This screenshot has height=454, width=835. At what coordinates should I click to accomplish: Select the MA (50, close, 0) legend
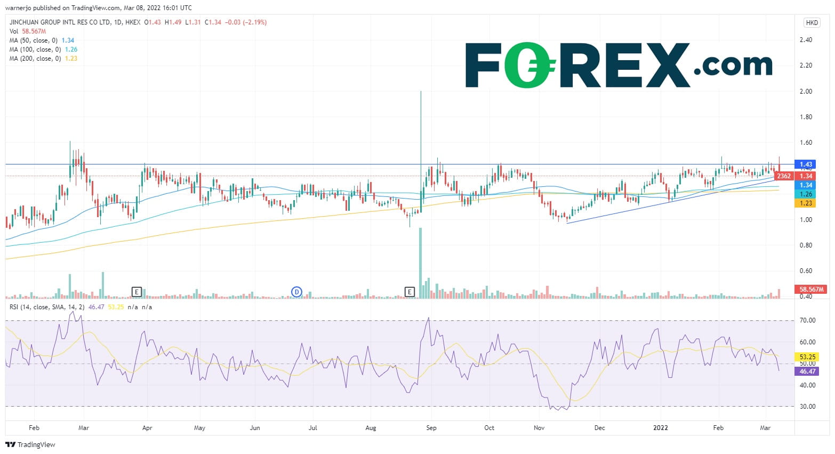34,40
